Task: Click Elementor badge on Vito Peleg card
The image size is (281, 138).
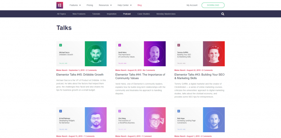Action: coord(120,111)
